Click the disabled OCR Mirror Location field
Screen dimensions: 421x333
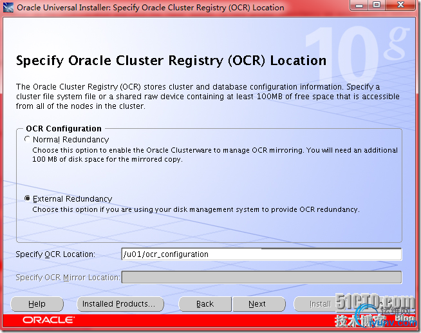[262, 277]
